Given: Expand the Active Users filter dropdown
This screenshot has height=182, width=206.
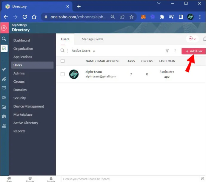Looking at the screenshot, I should [83, 51].
